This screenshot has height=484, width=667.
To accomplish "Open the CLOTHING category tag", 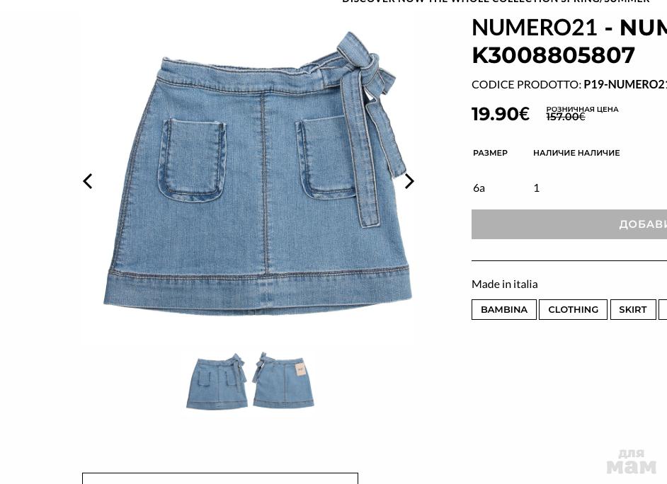I will point(573,309).
